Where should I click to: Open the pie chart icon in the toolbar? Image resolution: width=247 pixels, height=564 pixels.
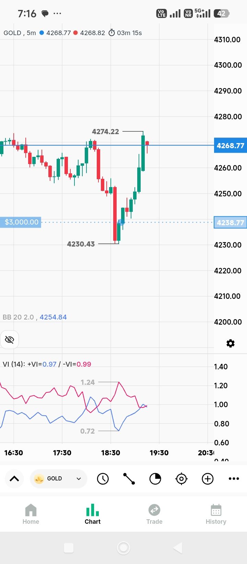coord(155,479)
